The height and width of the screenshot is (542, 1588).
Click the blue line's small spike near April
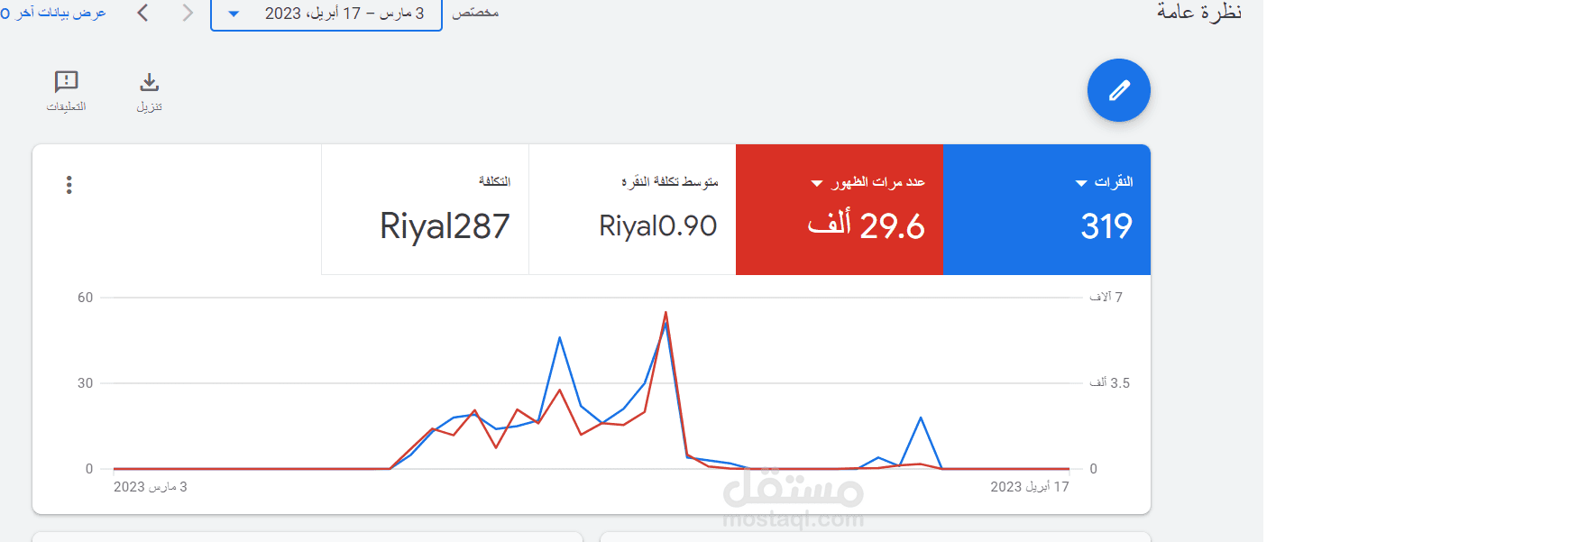pyautogui.click(x=921, y=418)
